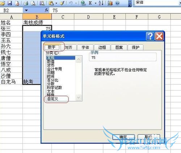
Task: Click the Sort Ascending A-Z icon
Action: coord(101,3)
